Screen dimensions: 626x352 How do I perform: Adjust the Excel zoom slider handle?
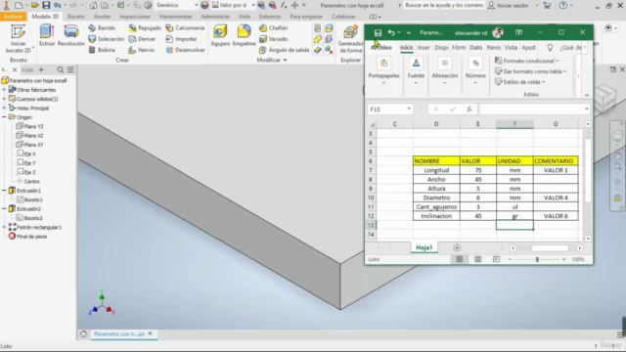pyautogui.click(x=537, y=259)
